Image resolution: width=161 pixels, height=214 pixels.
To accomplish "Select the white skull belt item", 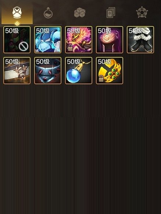I will [17, 71].
